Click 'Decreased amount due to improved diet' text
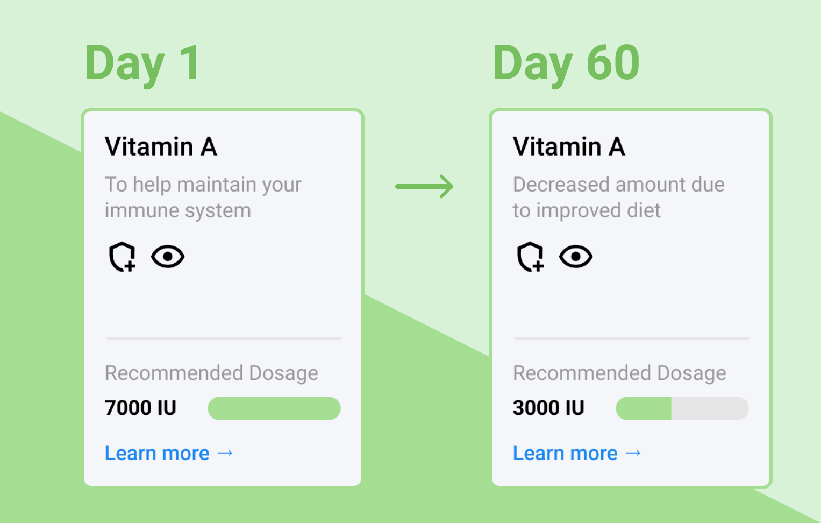Image resolution: width=821 pixels, height=523 pixels. (619, 197)
